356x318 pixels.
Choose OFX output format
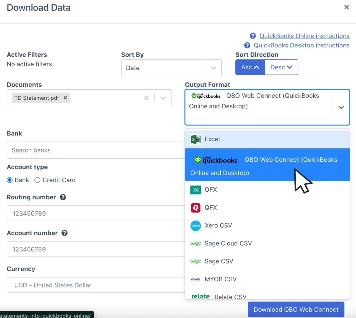coord(267,190)
